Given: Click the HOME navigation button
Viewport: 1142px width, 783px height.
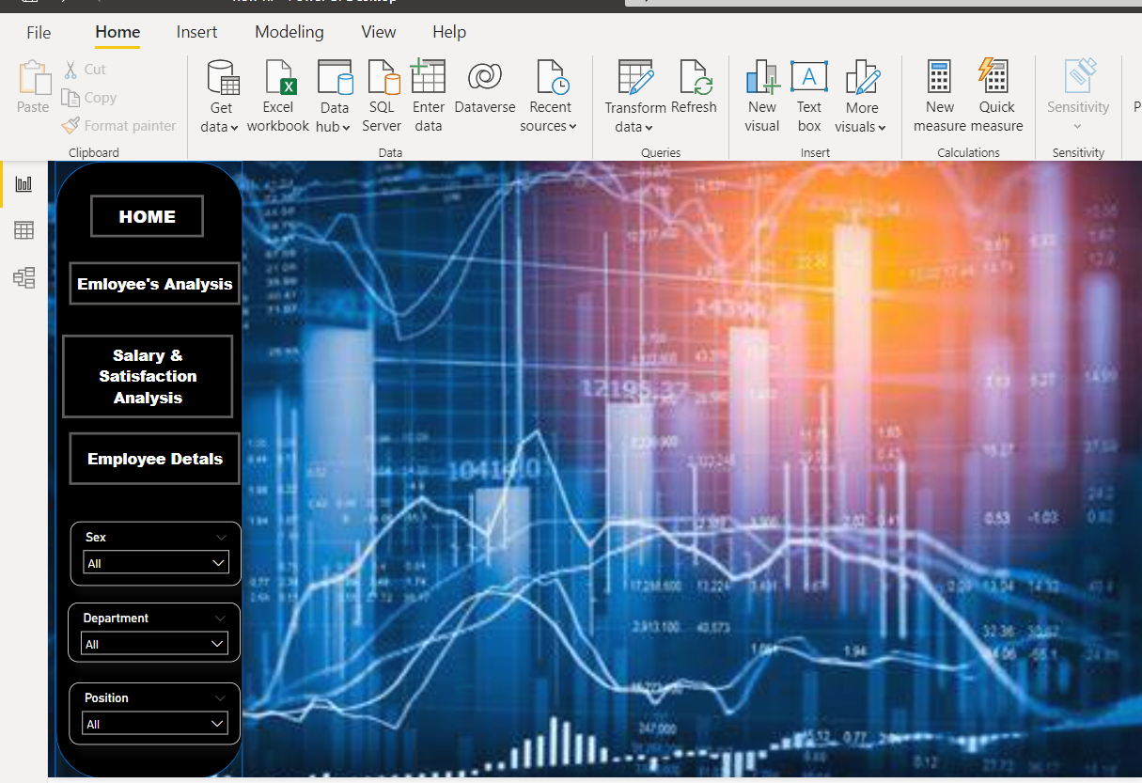Looking at the screenshot, I should click(147, 216).
